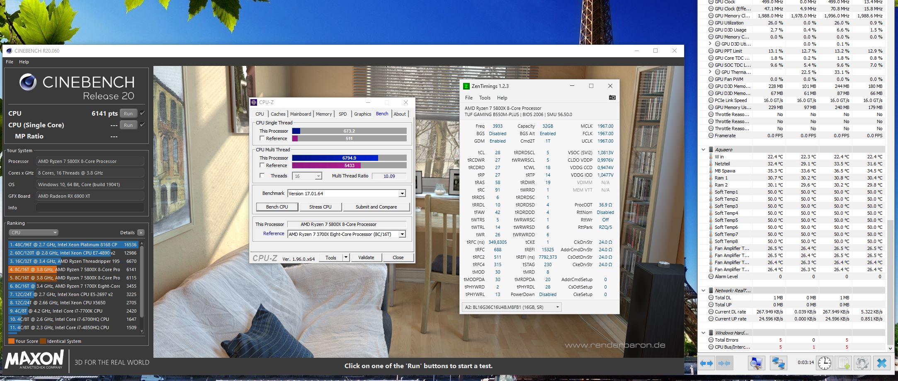Expand sensor columns with the diverging blue arrows
Image resolution: width=898 pixels, height=381 pixels.
point(706,364)
